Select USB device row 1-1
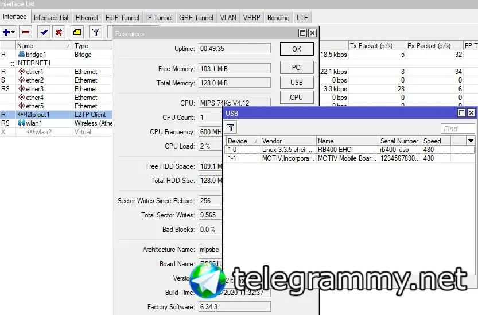478x315 pixels. point(350,158)
